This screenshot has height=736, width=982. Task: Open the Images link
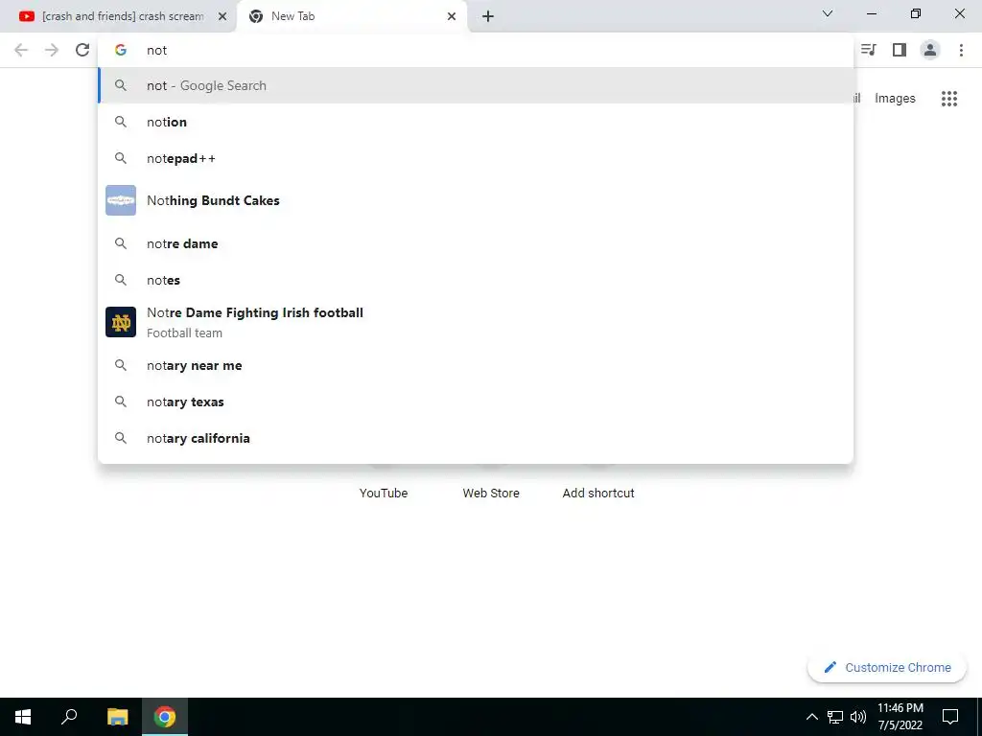895,99
